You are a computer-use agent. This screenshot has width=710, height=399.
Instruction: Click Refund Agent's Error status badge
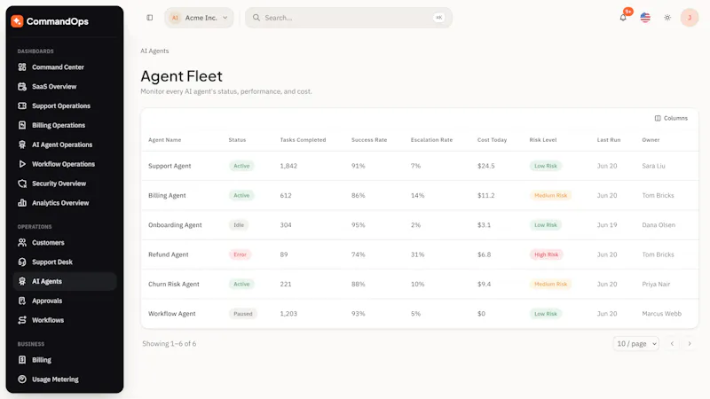click(240, 254)
